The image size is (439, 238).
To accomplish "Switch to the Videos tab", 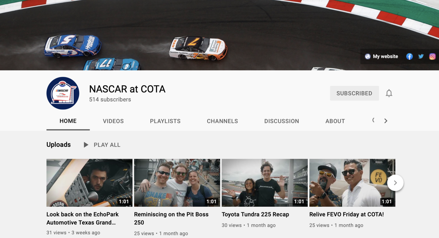I will point(113,121).
